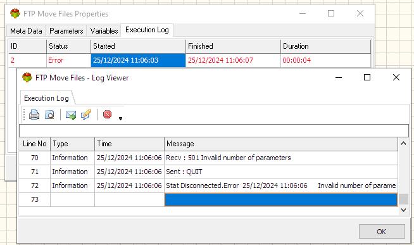Select log line number 73

click(34, 199)
